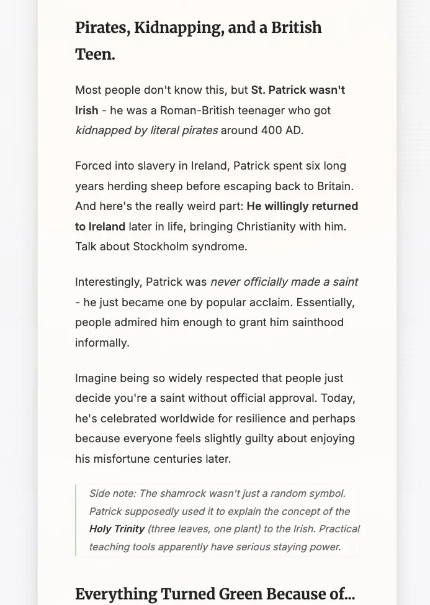This screenshot has height=605, width=430.
Task: Click the bold 'Holy Trinity' in the side note
Action: click(x=117, y=529)
